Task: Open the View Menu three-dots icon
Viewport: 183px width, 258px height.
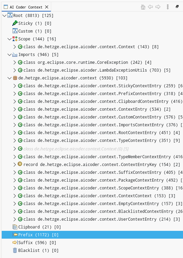Action: tap(168, 7)
